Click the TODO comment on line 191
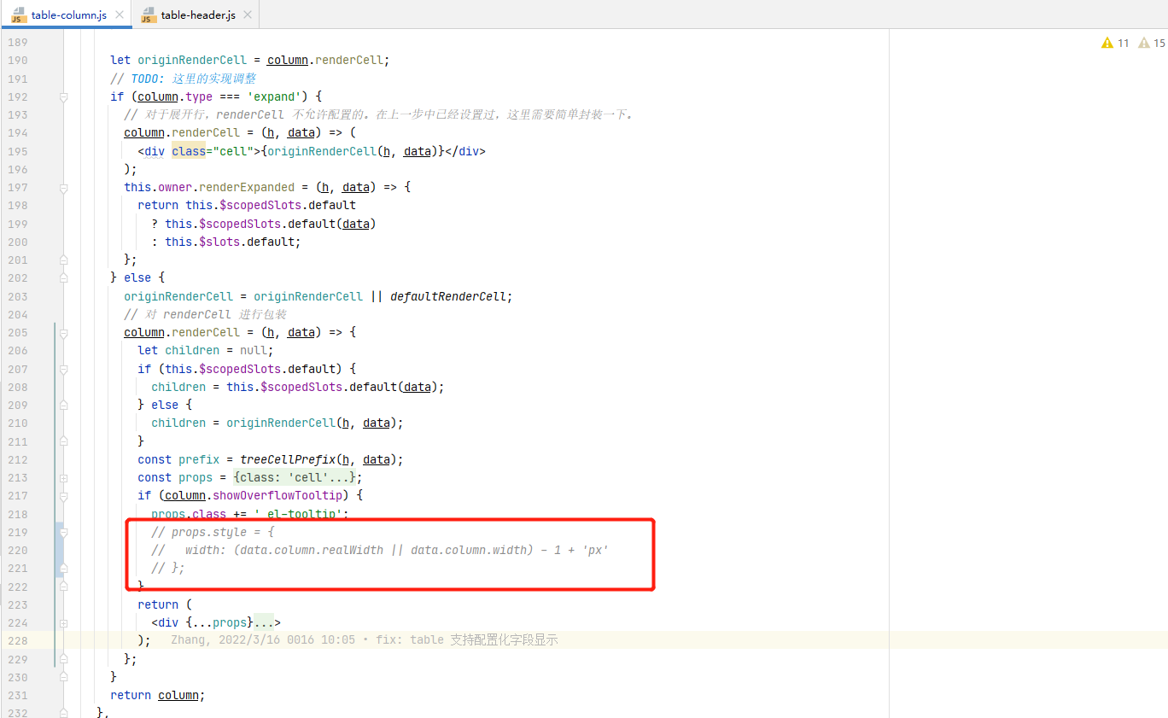Image resolution: width=1168 pixels, height=718 pixels. pyautogui.click(x=183, y=78)
